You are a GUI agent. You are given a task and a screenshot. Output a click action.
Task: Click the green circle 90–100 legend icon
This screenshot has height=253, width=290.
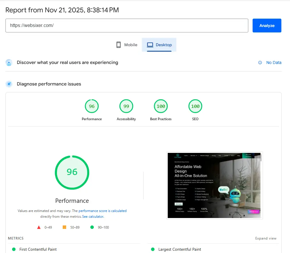tap(92, 227)
